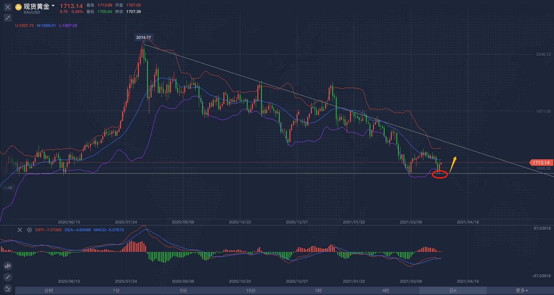The width and height of the screenshot is (554, 295).
Task: Open the 现货黄金 symbol dropdown arrow
Action: pyautogui.click(x=53, y=6)
